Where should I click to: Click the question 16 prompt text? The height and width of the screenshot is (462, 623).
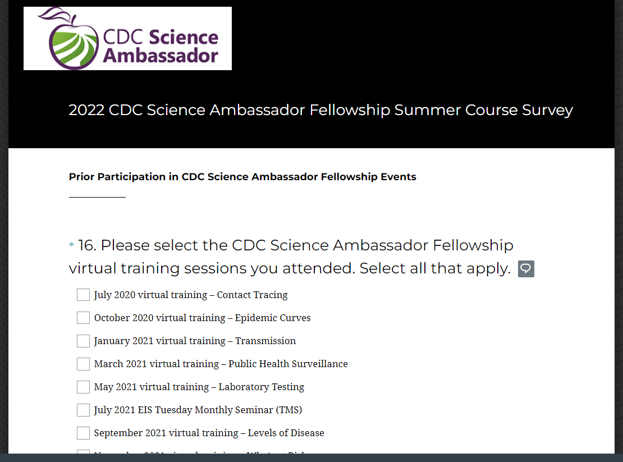(291, 257)
